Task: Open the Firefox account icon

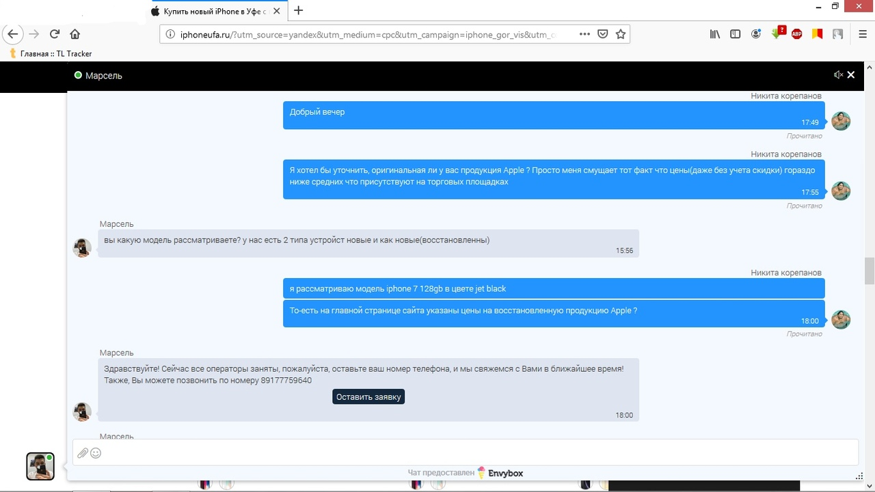Action: 756,34
